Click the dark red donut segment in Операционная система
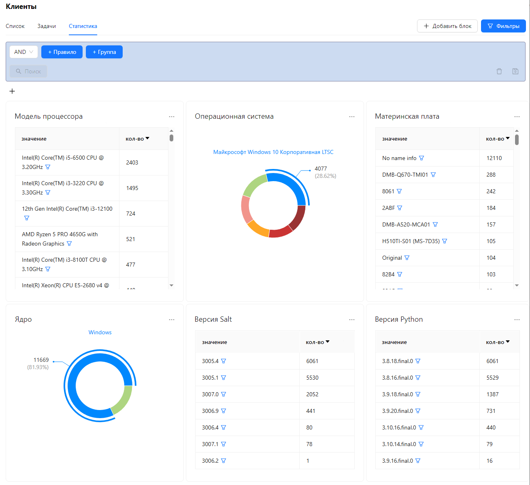Viewport: 530px width, 485px height. tap(298, 218)
